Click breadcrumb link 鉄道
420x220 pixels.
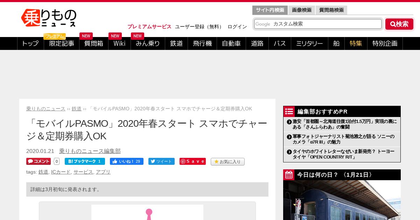(x=77, y=109)
